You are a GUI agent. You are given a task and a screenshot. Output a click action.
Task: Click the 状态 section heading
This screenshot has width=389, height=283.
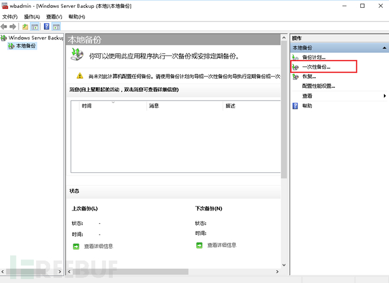[74, 191]
